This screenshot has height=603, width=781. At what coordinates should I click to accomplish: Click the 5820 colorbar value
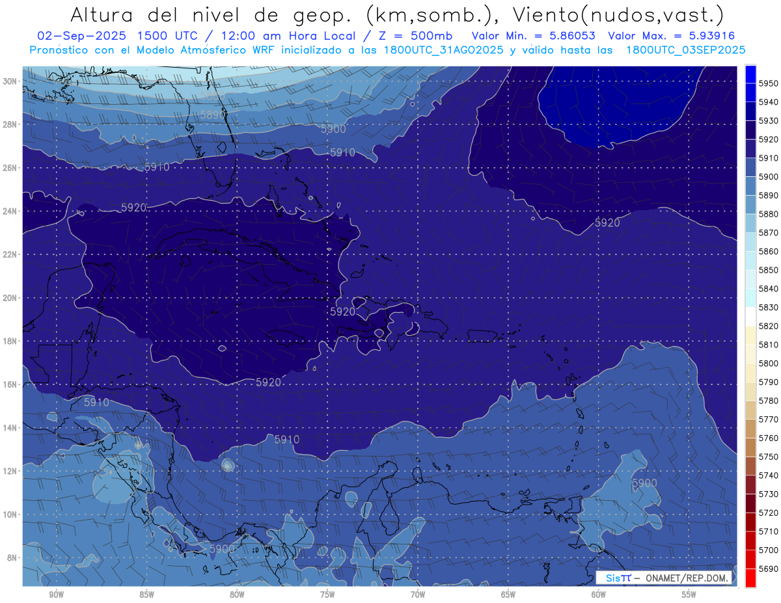pyautogui.click(x=769, y=327)
